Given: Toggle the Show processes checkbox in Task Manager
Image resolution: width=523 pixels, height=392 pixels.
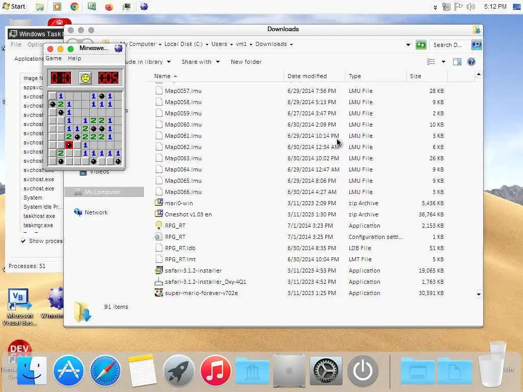Looking at the screenshot, I should pyautogui.click(x=23, y=241).
